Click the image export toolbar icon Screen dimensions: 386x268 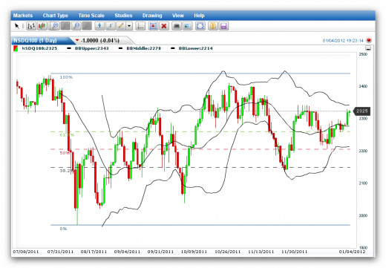point(187,26)
